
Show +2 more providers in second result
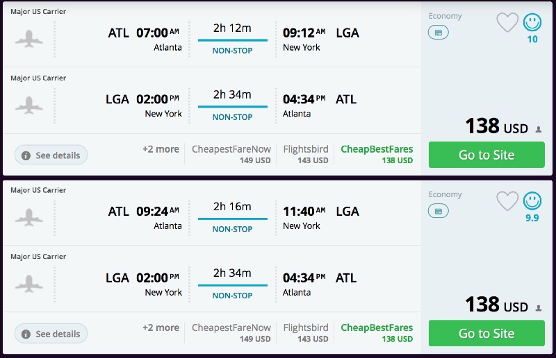point(161,327)
